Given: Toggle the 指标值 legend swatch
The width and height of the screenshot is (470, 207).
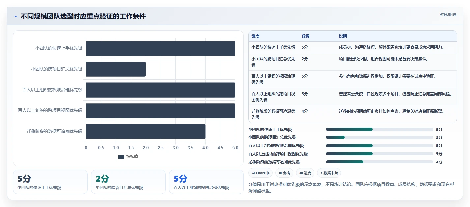Looking at the screenshot, I should pyautogui.click(x=121, y=157).
